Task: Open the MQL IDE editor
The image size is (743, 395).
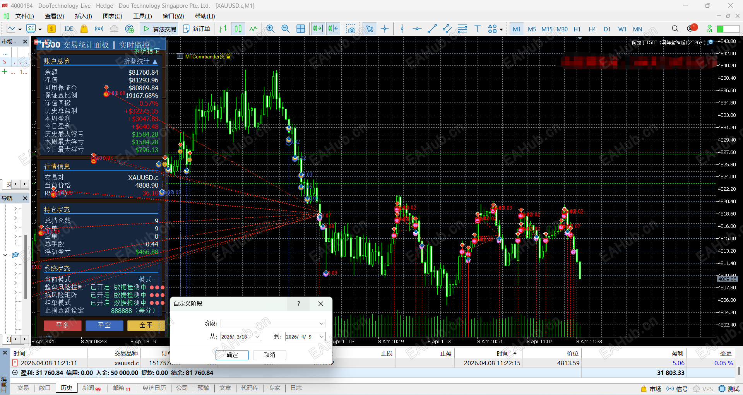Action: pyautogui.click(x=69, y=29)
